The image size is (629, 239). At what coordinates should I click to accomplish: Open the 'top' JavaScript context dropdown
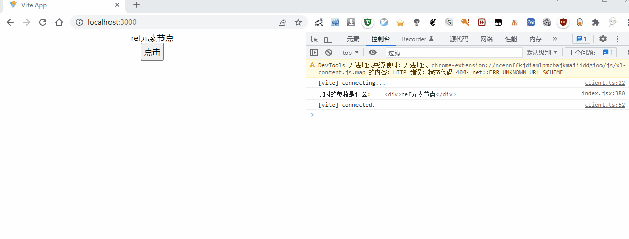(x=350, y=52)
